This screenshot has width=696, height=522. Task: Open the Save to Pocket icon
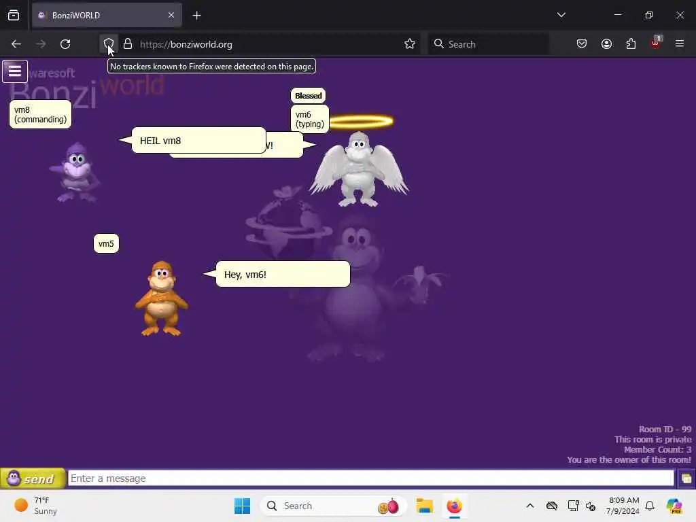[x=582, y=43]
